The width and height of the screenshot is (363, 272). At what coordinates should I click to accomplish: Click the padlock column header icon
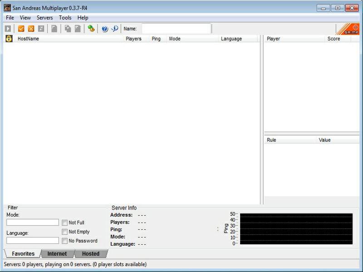(9, 39)
